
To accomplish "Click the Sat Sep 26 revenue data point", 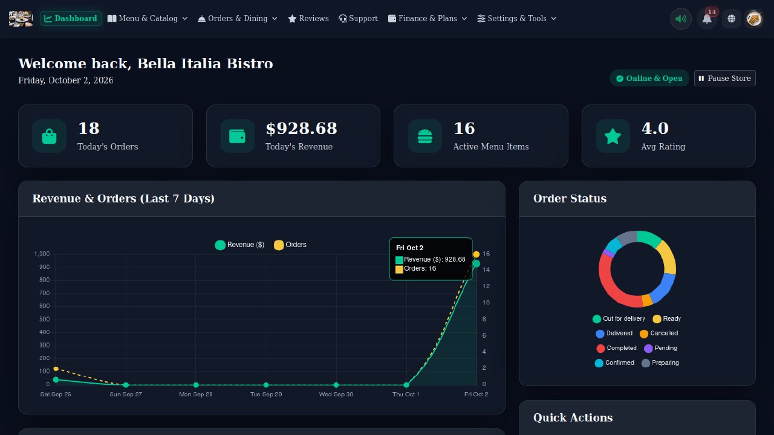I will [x=56, y=380].
